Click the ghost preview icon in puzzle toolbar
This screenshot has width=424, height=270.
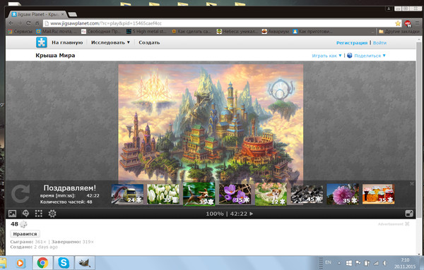25,214
